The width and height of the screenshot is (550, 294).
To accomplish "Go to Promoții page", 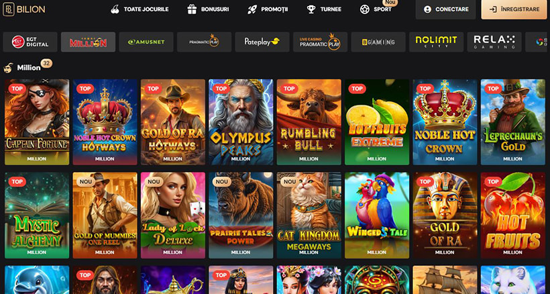I will click(268, 9).
